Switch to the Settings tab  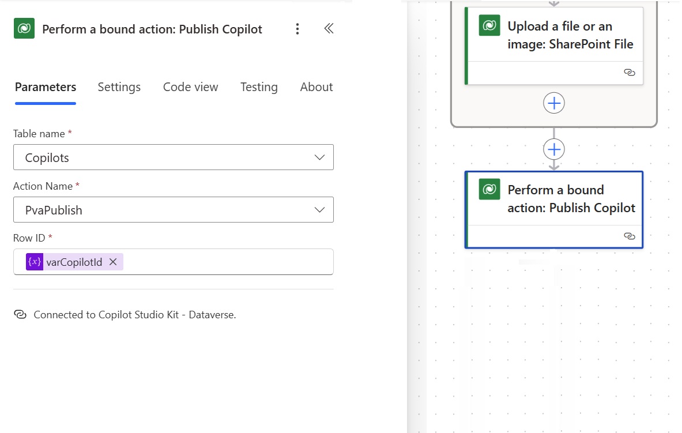119,87
